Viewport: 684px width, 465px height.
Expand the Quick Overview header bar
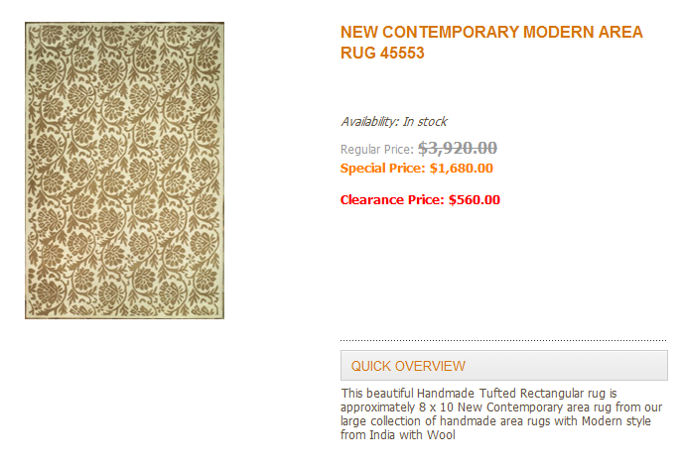point(504,365)
